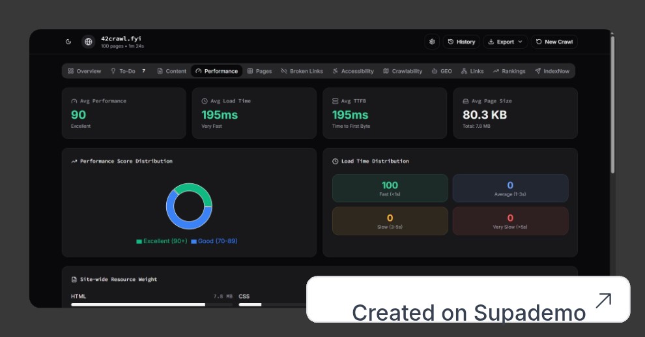Screen dimensions: 645x337
Task: Switch to the Crawlability tab
Action: coord(403,71)
